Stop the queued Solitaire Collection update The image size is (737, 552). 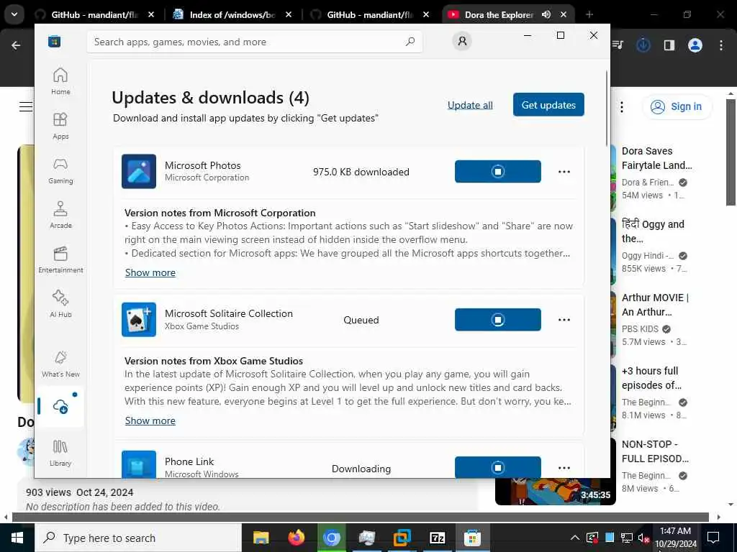498,320
